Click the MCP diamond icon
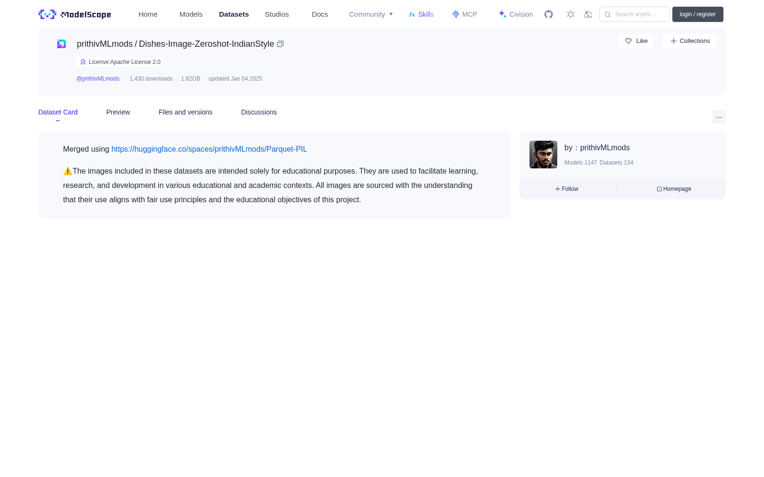Screen dimensions: 764x477 tap(456, 14)
